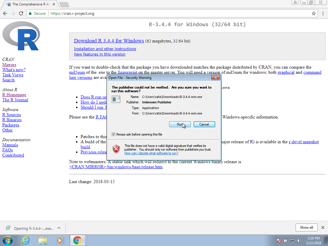Click the Windows Start button
Viewport: 328px width, 246px height.
8,240
